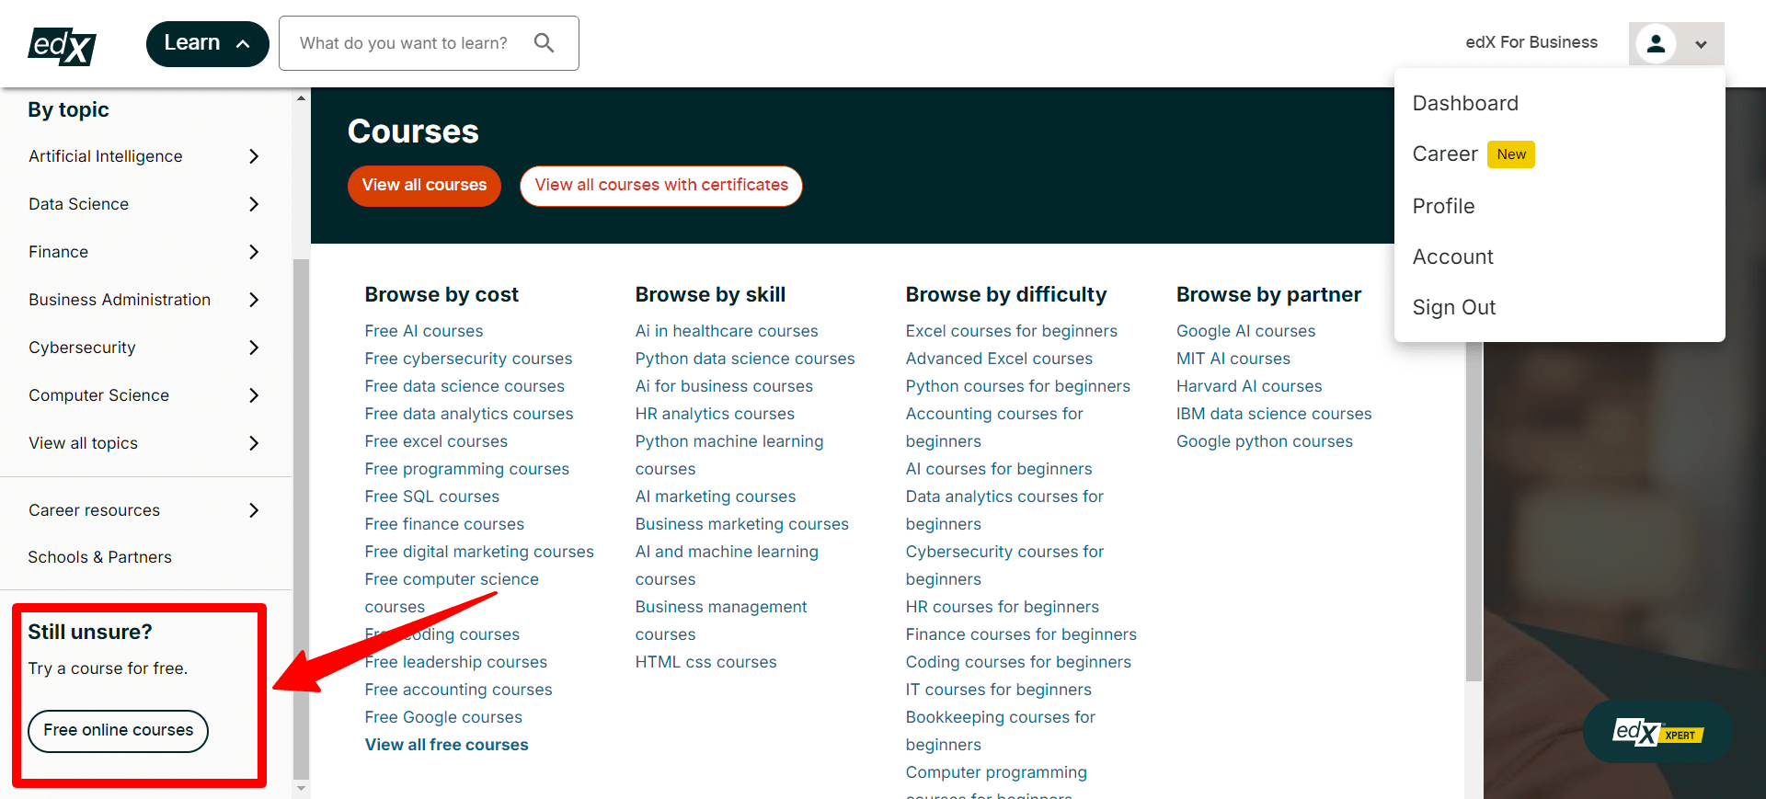Open Free data analytics courses

[x=469, y=414]
